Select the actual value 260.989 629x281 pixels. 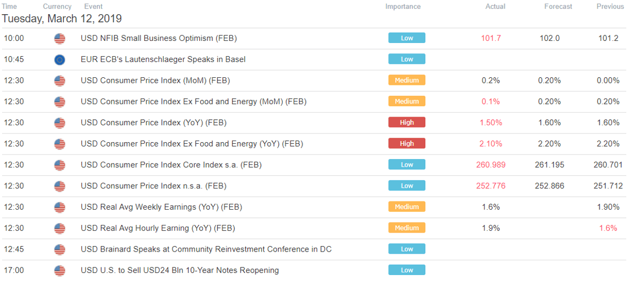pos(491,165)
